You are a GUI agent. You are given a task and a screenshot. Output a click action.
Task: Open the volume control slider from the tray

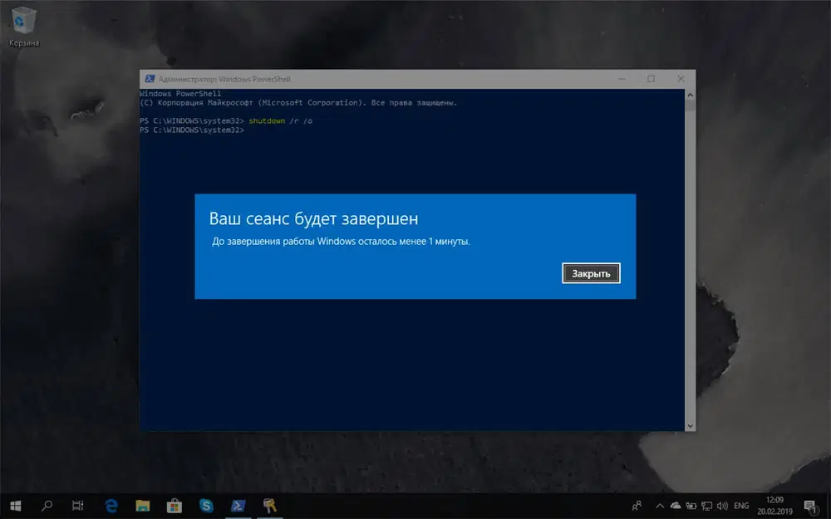coord(721,504)
